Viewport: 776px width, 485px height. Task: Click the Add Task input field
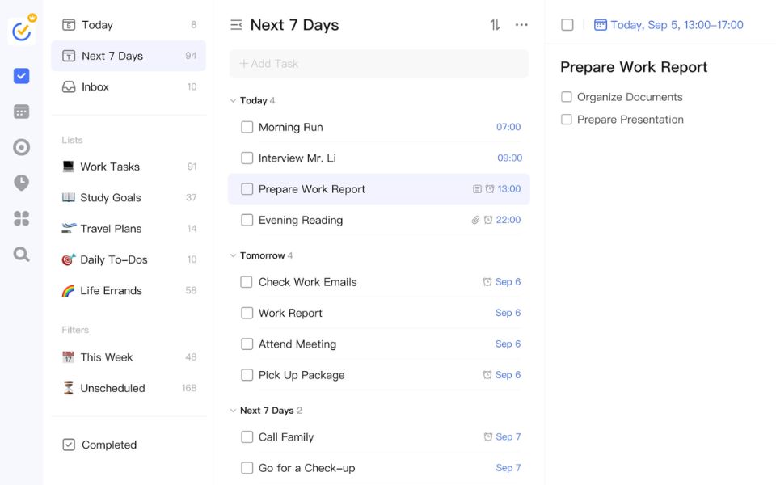coord(379,64)
